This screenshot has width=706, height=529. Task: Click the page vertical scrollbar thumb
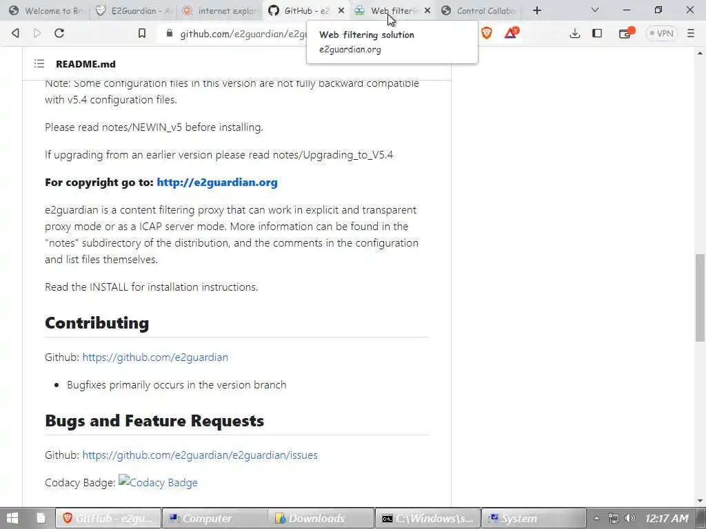[700, 298]
